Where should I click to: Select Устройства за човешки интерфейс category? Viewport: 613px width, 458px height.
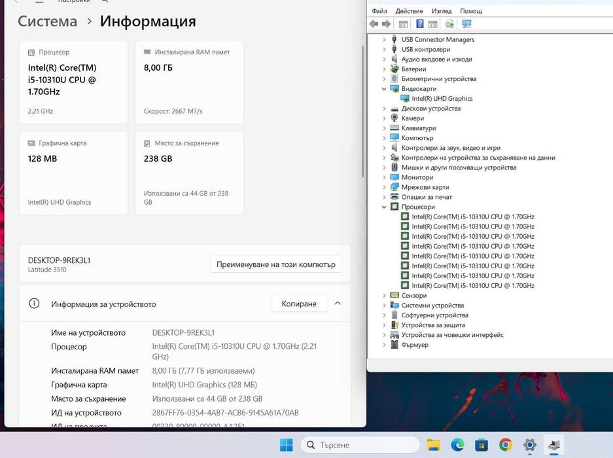pyautogui.click(x=452, y=335)
